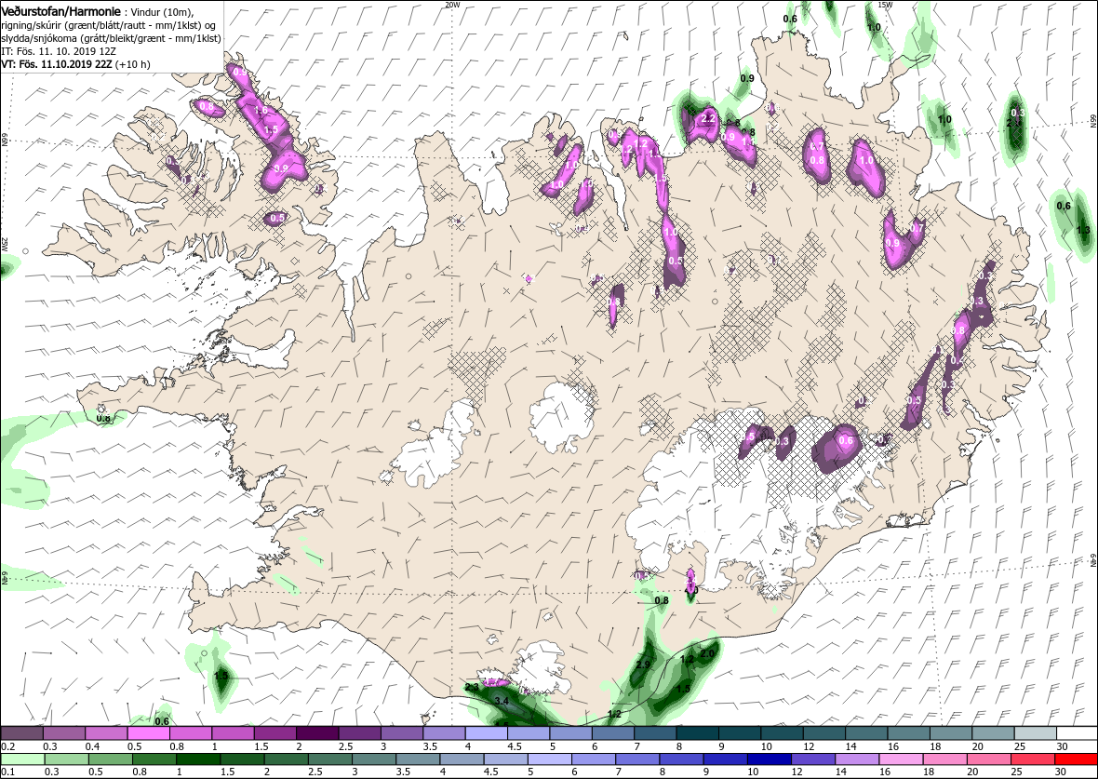Pick the darkest purple 2 swatch, snow scale
The image size is (1098, 779).
click(317, 732)
